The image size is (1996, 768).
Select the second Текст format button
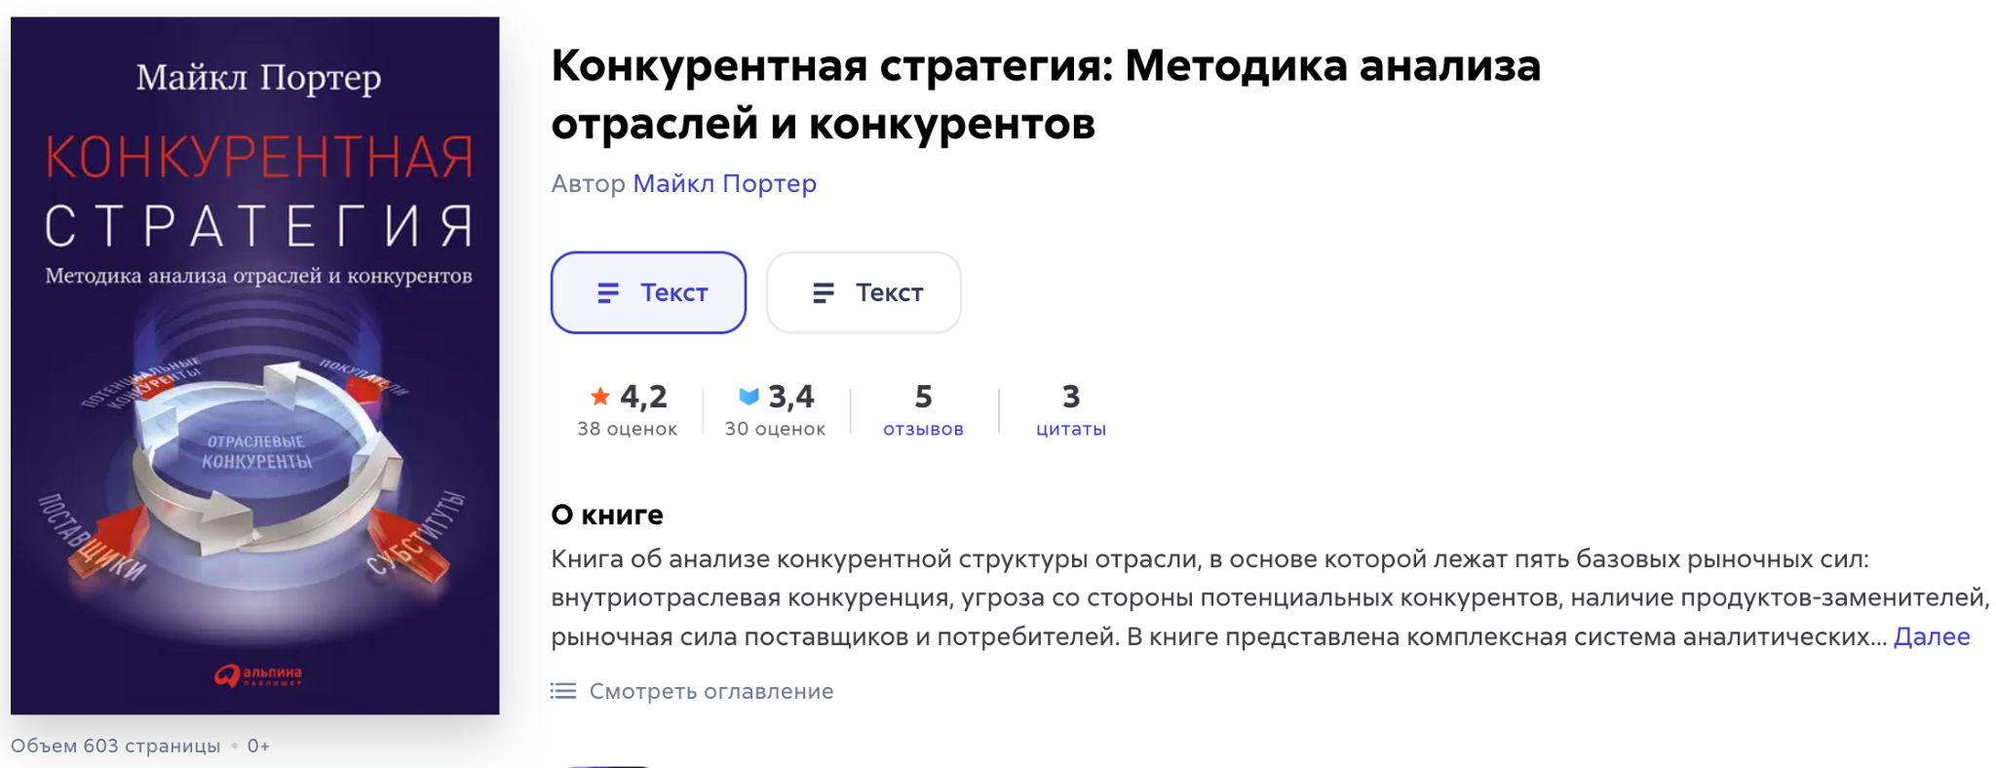[x=864, y=292]
